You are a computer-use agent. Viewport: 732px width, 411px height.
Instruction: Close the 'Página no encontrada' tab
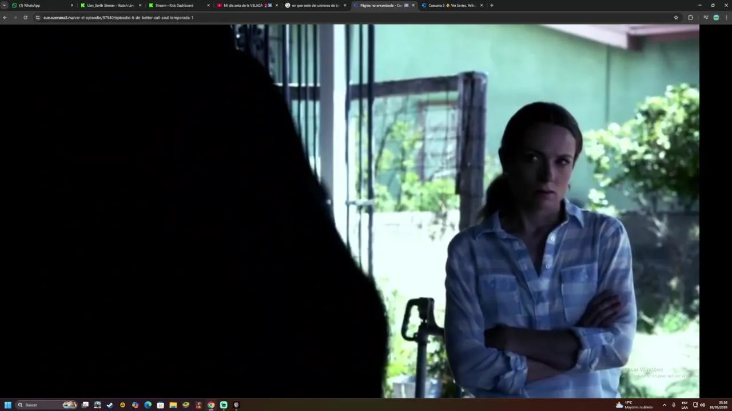click(413, 5)
